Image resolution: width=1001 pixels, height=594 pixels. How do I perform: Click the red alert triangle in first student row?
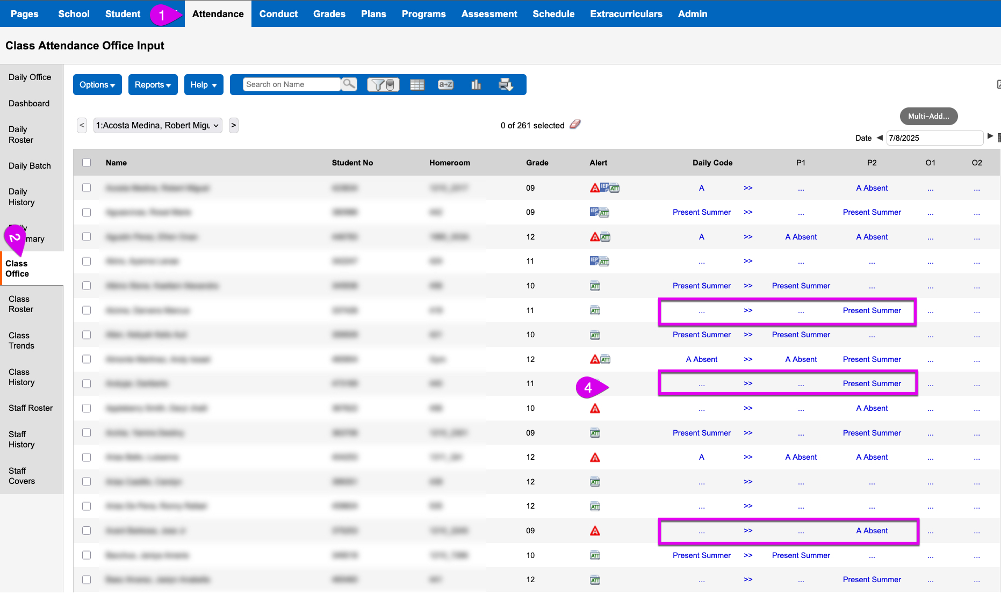coord(595,188)
